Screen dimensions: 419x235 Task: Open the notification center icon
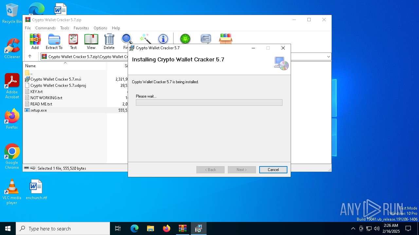click(x=408, y=228)
